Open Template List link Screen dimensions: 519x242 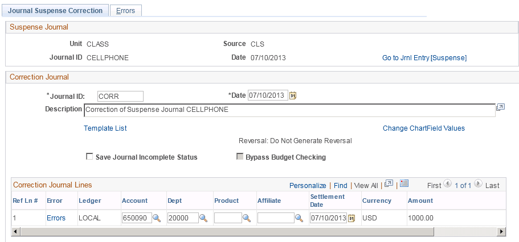tap(105, 128)
